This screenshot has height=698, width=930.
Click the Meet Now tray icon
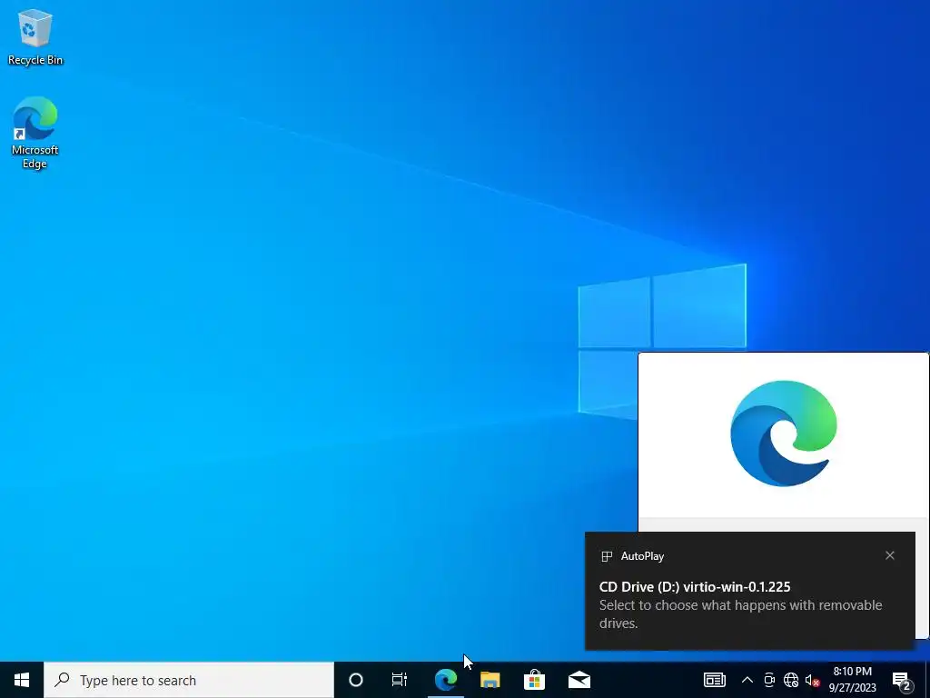769,680
